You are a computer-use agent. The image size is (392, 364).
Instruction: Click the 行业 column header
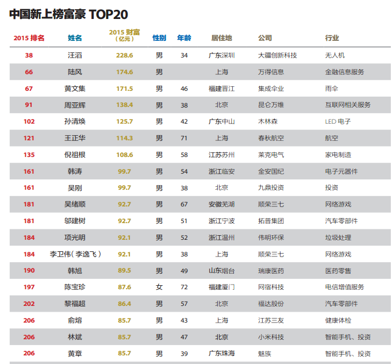(x=332, y=38)
